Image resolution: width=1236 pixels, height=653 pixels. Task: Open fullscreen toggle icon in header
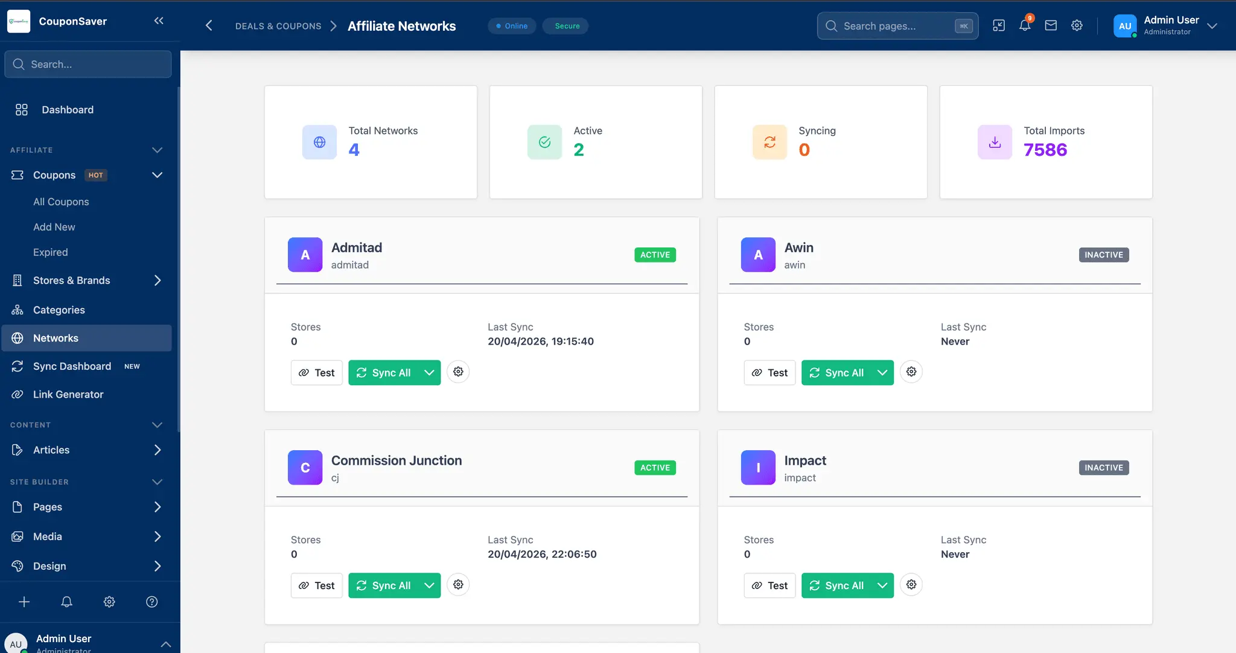pyautogui.click(x=999, y=25)
